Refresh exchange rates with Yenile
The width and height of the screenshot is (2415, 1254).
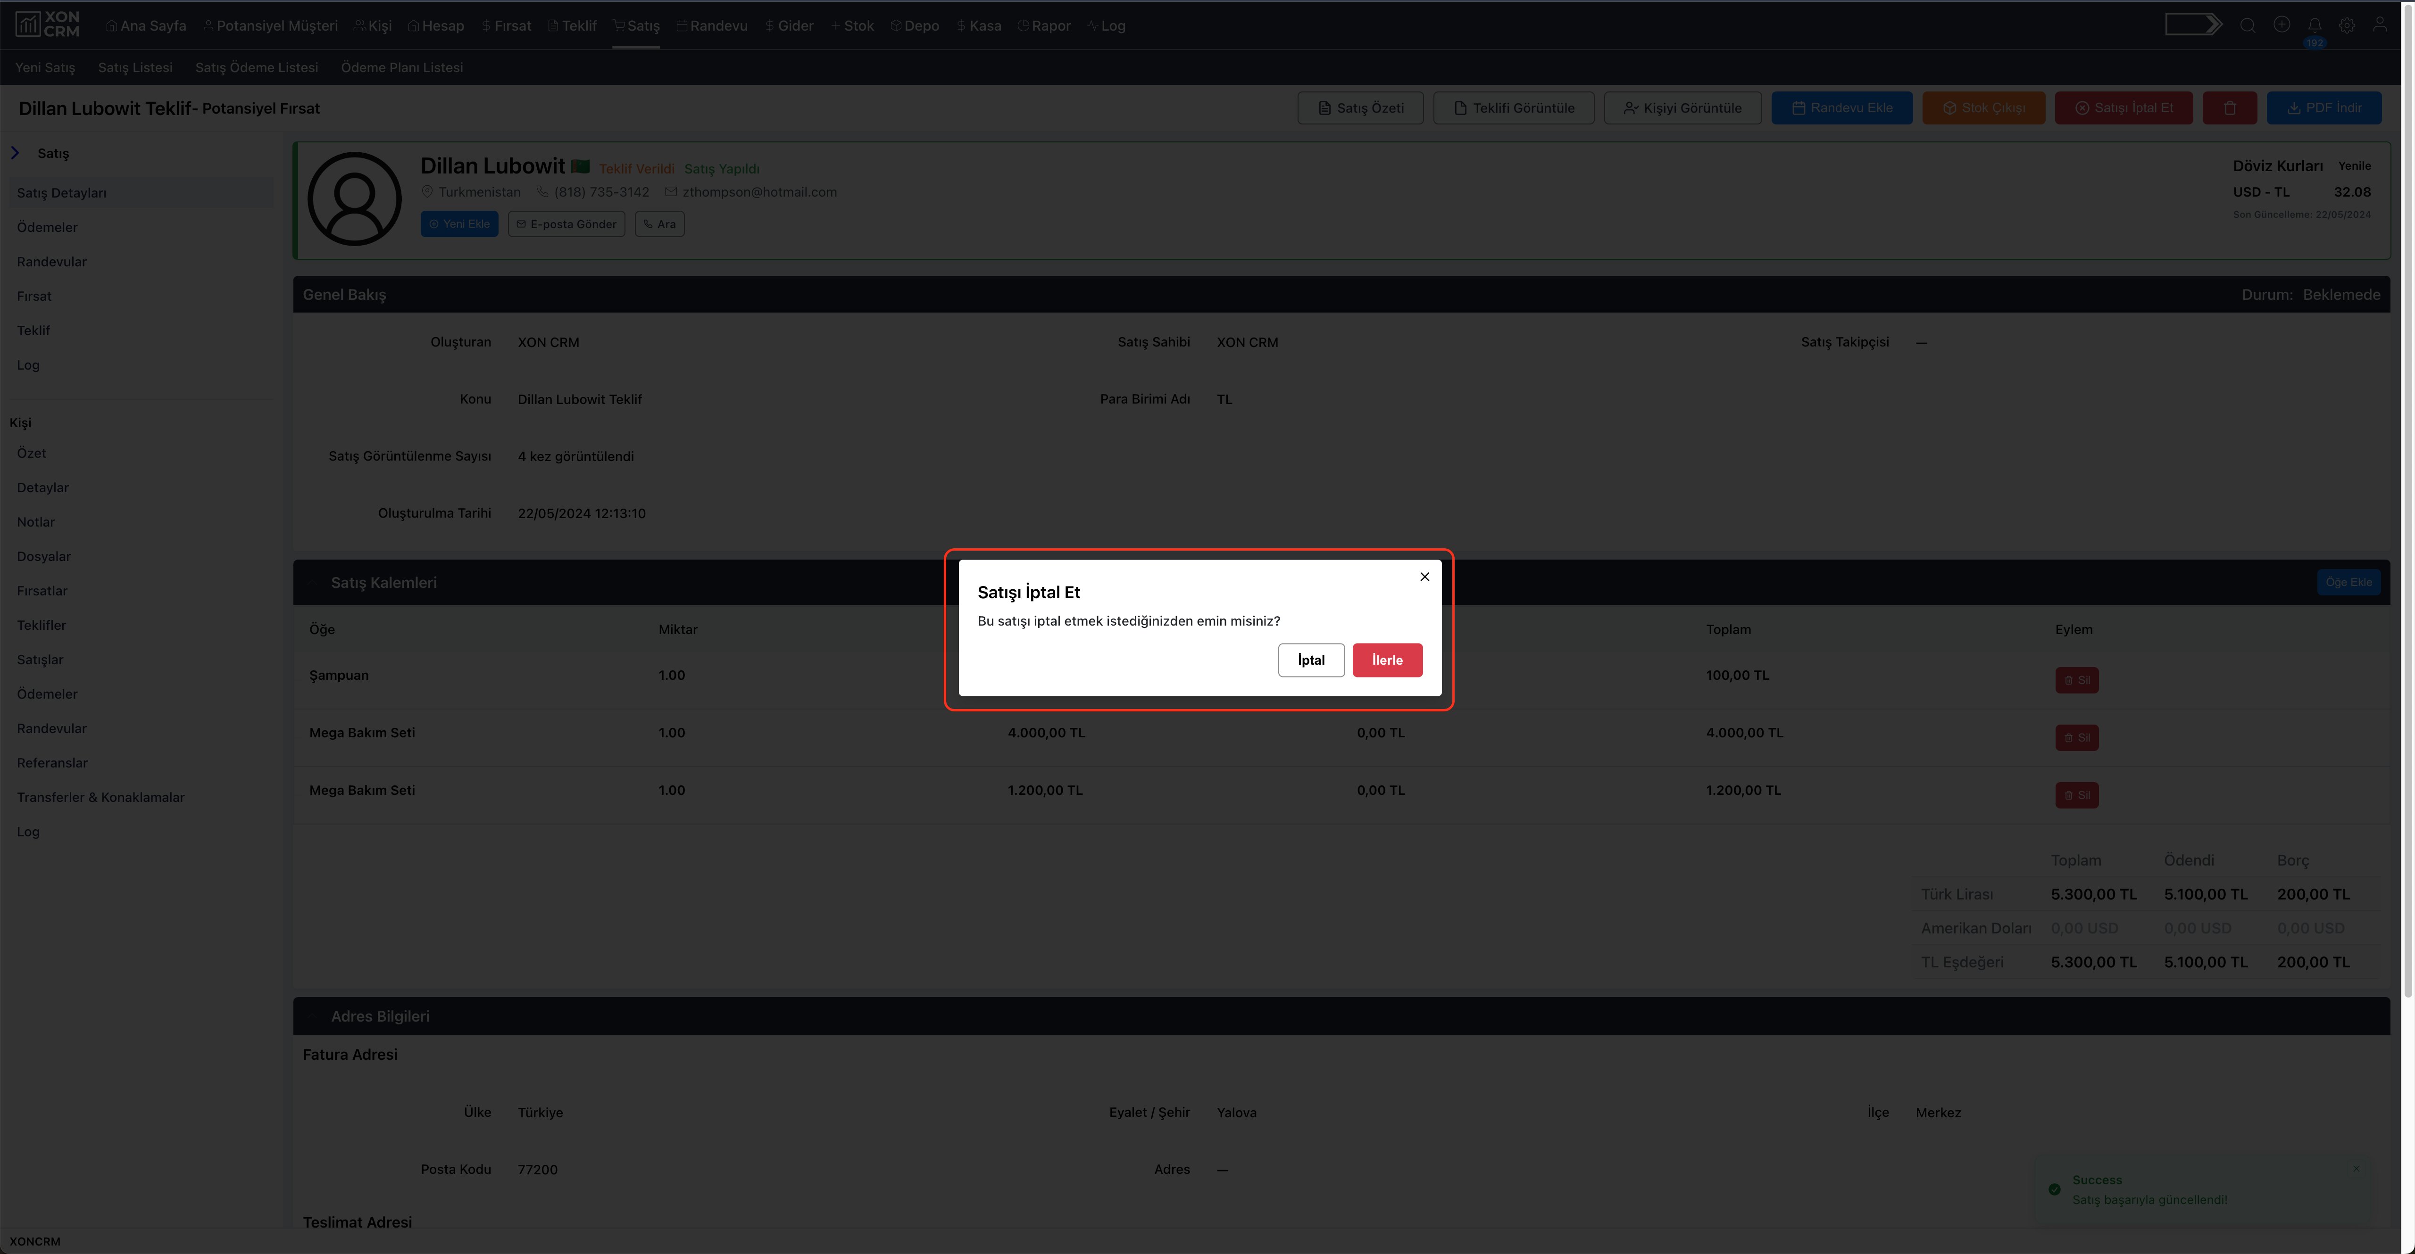tap(2353, 166)
